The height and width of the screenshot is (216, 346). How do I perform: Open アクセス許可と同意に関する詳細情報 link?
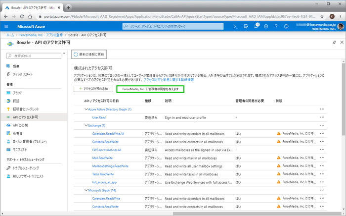169,80
